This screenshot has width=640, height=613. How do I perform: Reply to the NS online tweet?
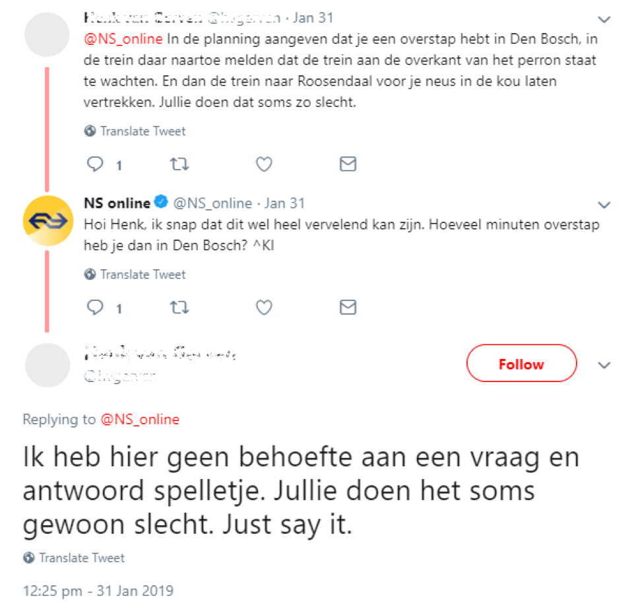pos(96,307)
